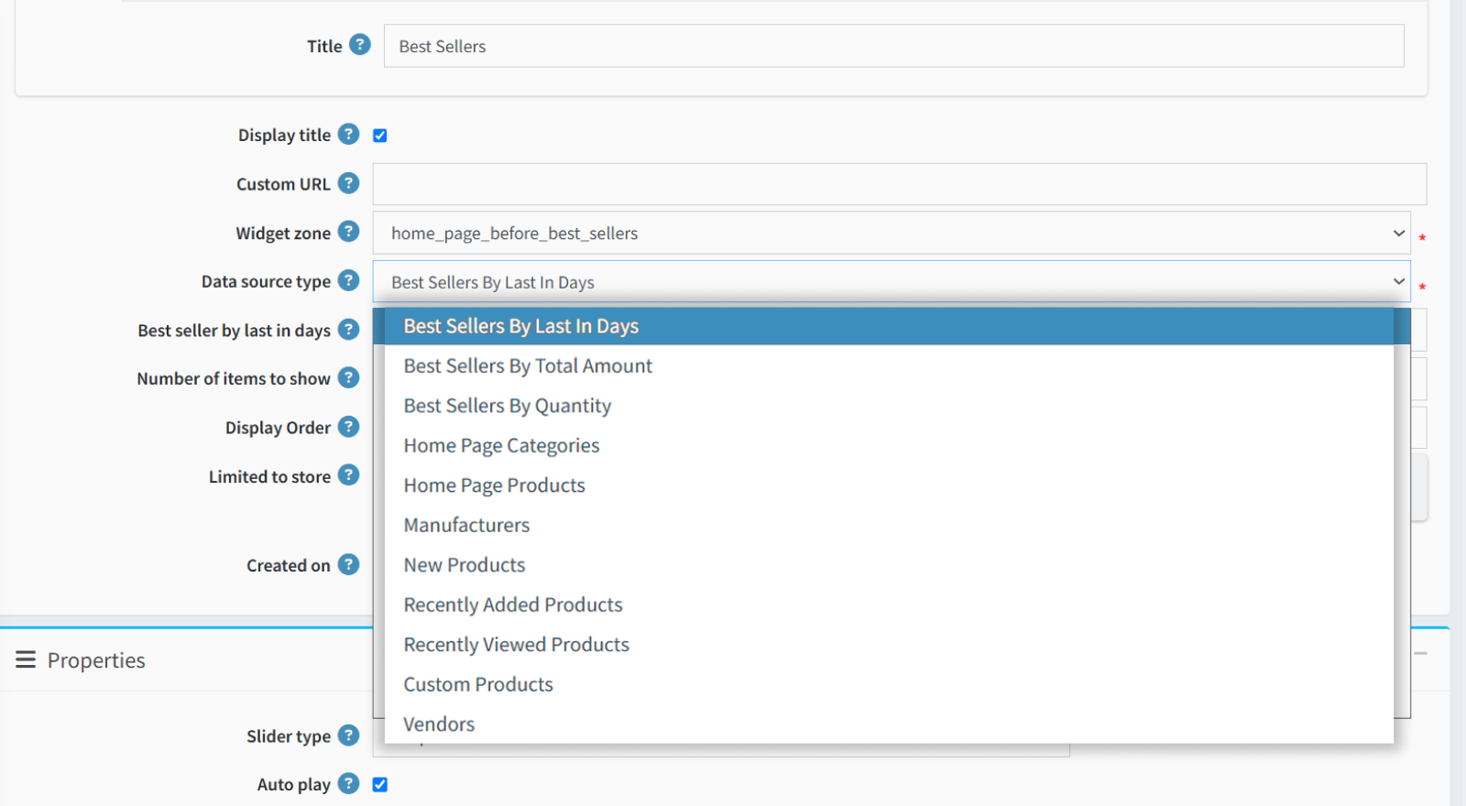Select Best Sellers By Quantity option
Viewport: 1466px width, 806px height.
click(x=889, y=406)
